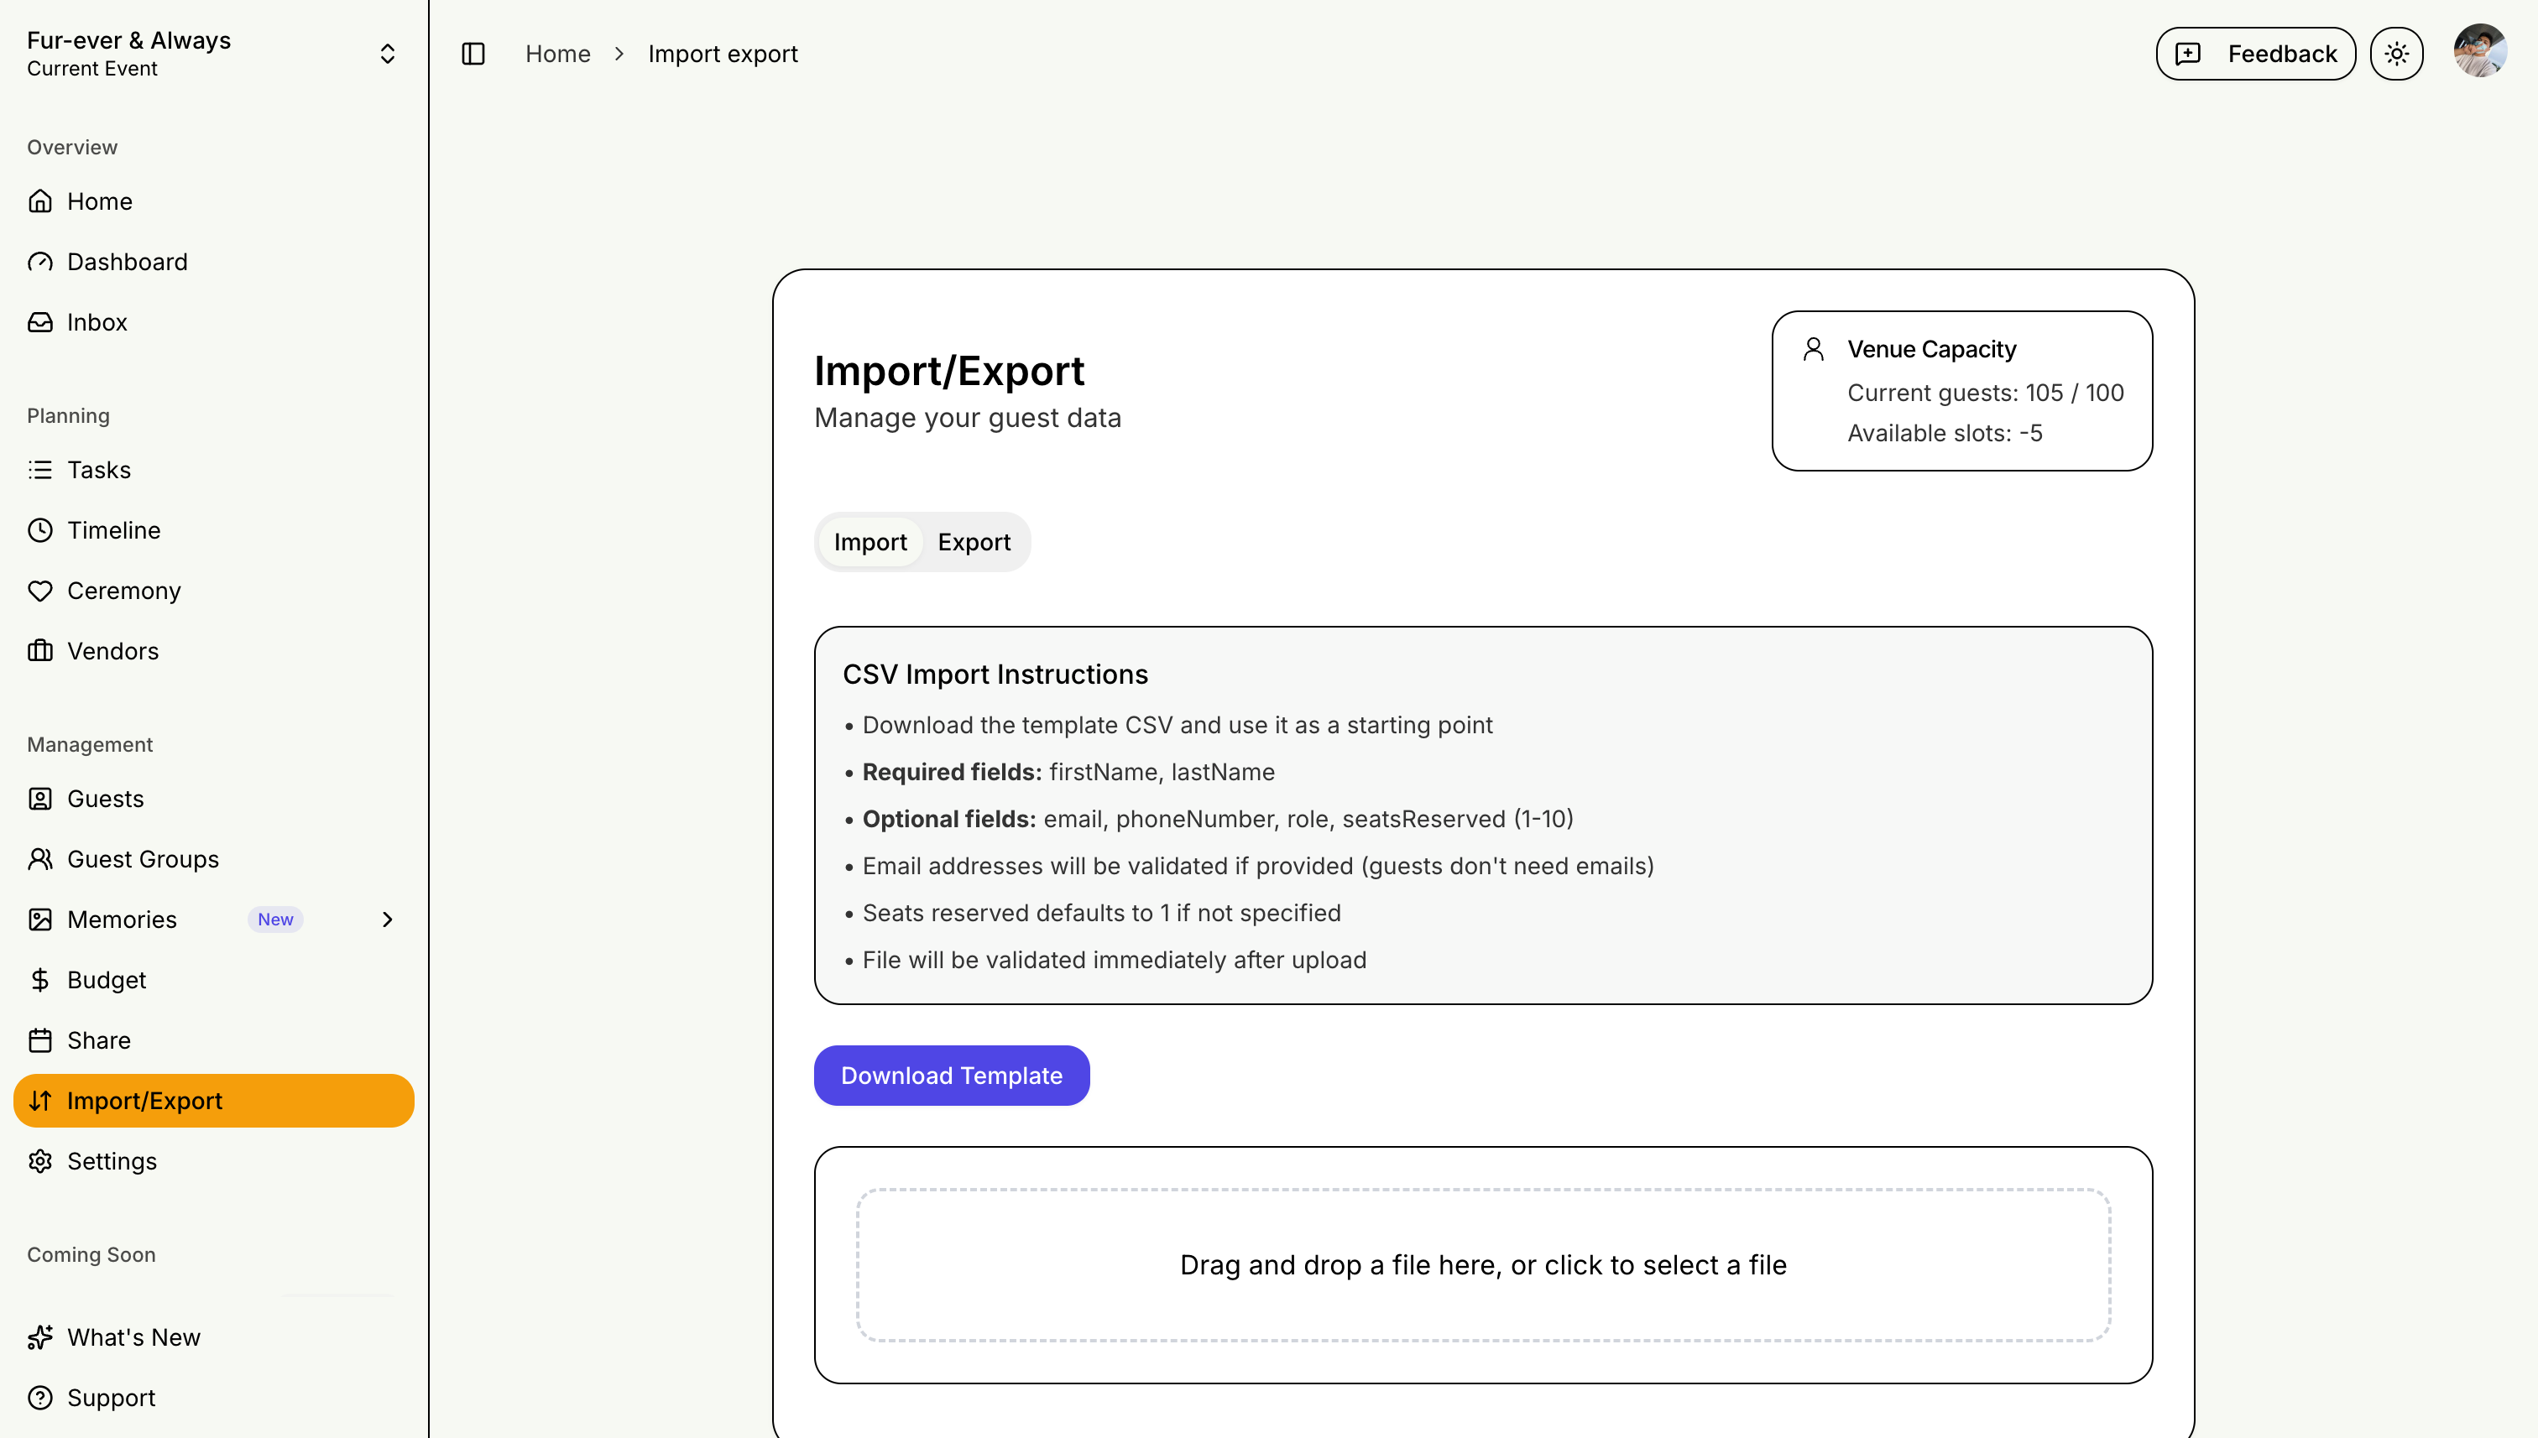Viewport: 2538px width, 1438px height.
Task: Open the Fur-ever & Always event switcher
Action: 387,54
